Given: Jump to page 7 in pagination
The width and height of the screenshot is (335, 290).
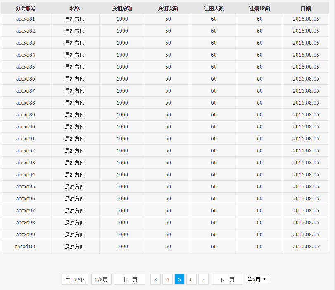Looking at the screenshot, I should 203,279.
